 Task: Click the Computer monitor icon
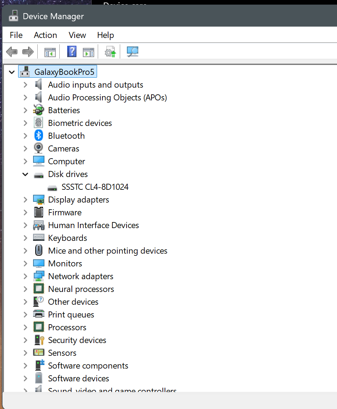[x=38, y=161]
